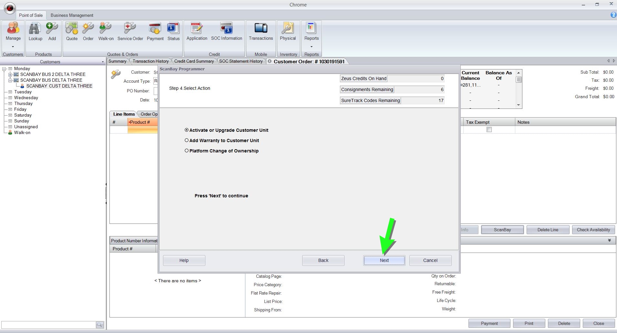This screenshot has width=617, height=333.
Task: Switch to Business Management tab
Action: (72, 15)
